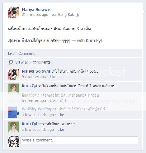Click Kuru Fyl's avatar on the last comment
146x153 pixels.
pos(14,127)
